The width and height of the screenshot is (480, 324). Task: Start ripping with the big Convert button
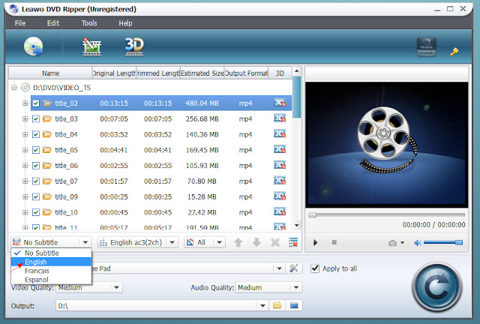[436, 287]
